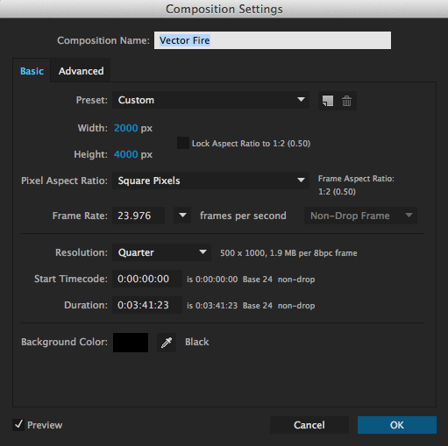Open the Preset dropdown
The width and height of the screenshot is (448, 446).
click(210, 100)
